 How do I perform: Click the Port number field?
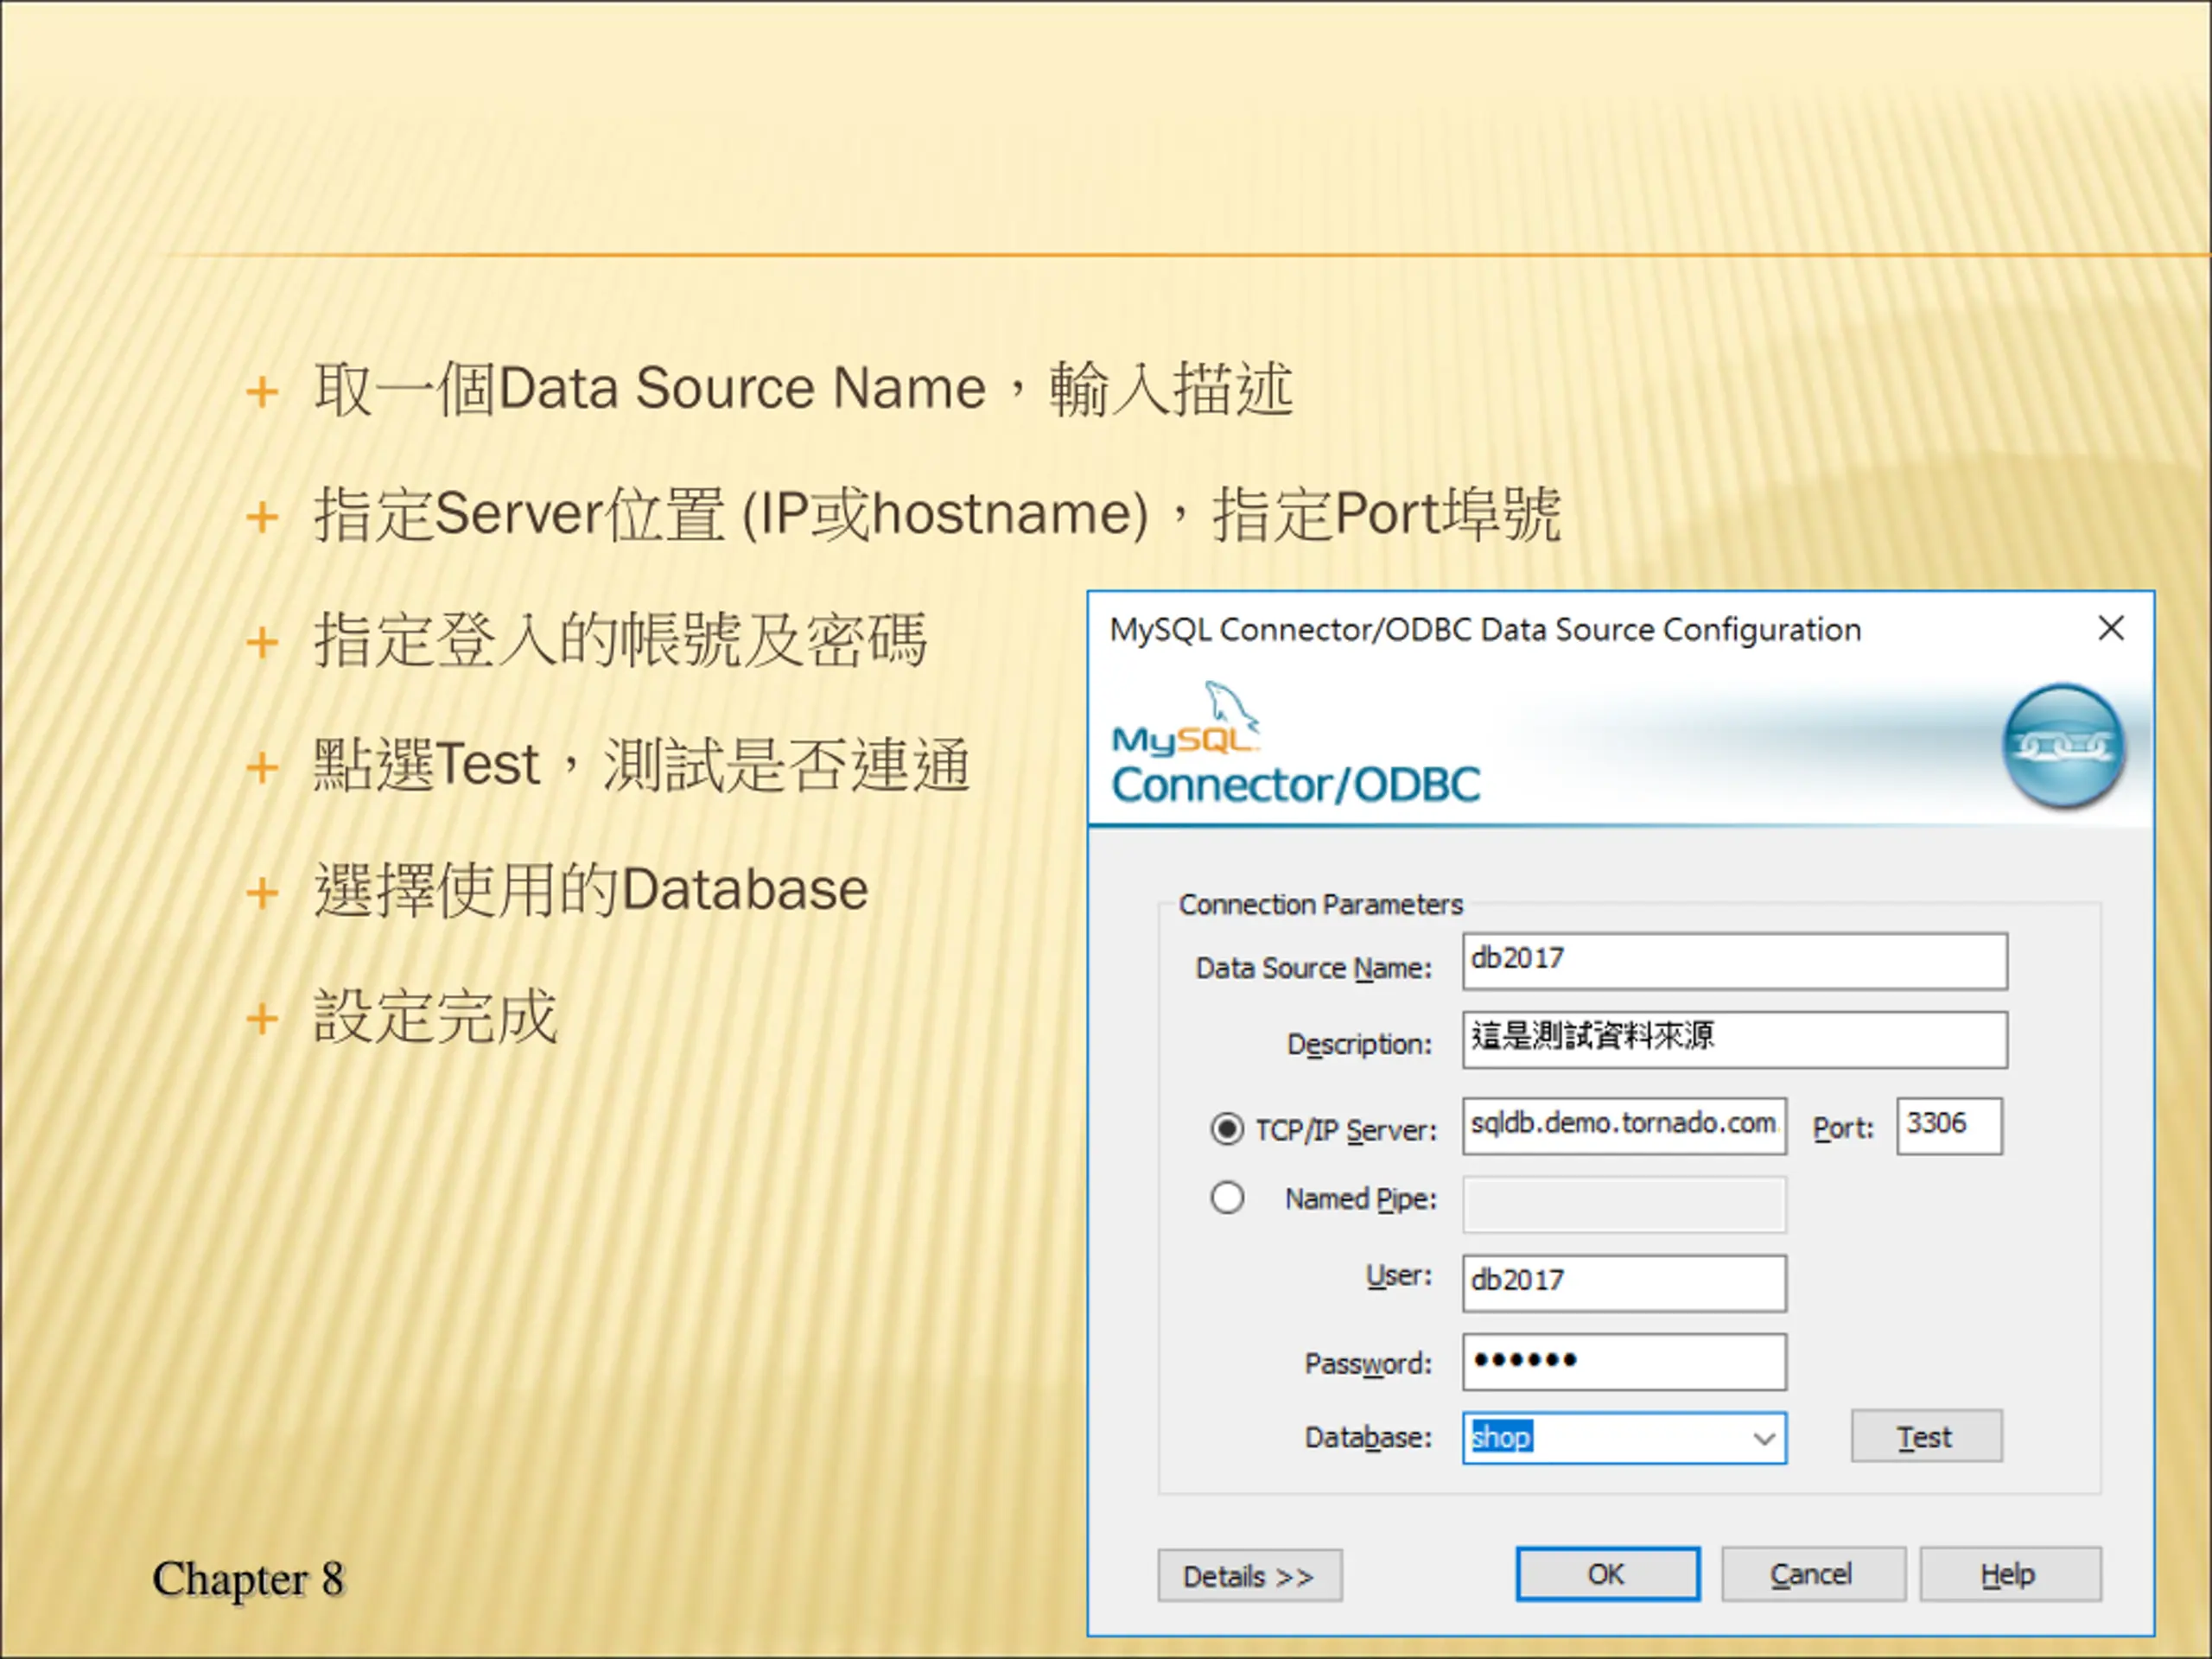(1949, 1126)
